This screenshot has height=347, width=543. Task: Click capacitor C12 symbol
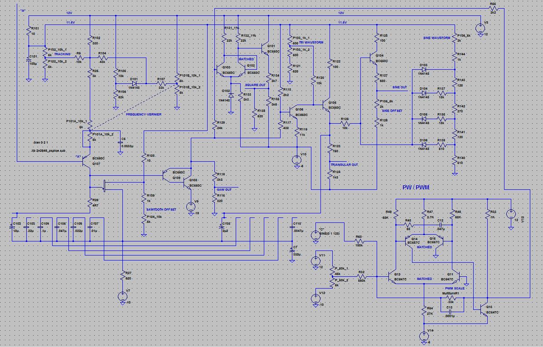click(440, 224)
